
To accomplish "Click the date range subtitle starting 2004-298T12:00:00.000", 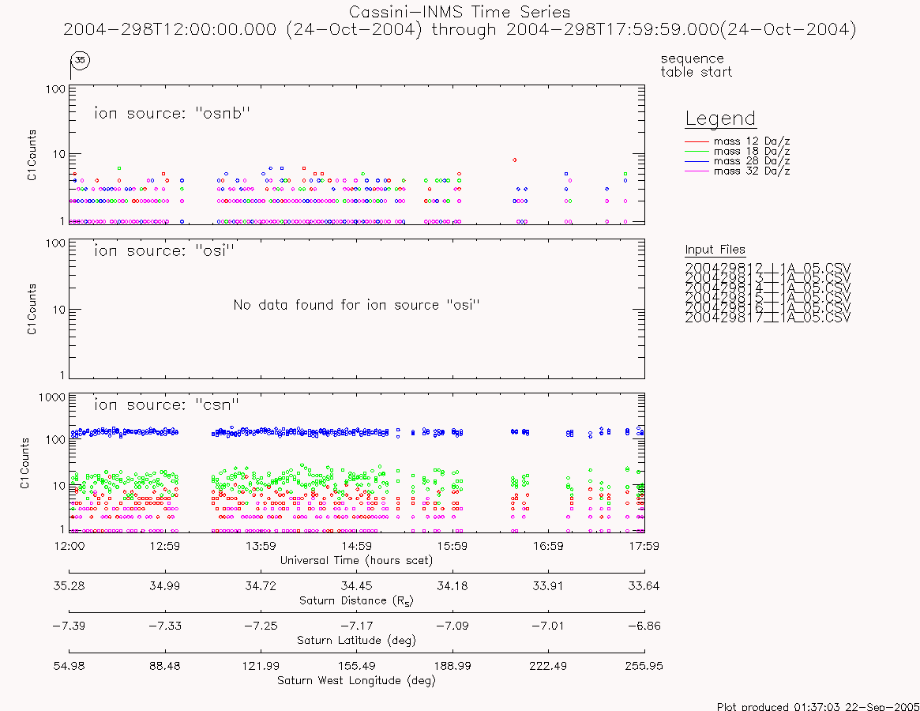I will [460, 29].
